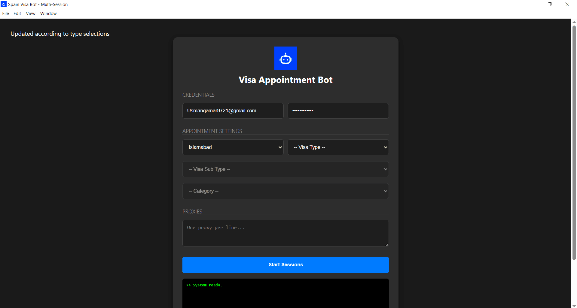Viewport: 577px width, 308px height.
Task: Expand the Category dropdown
Action: [285, 191]
